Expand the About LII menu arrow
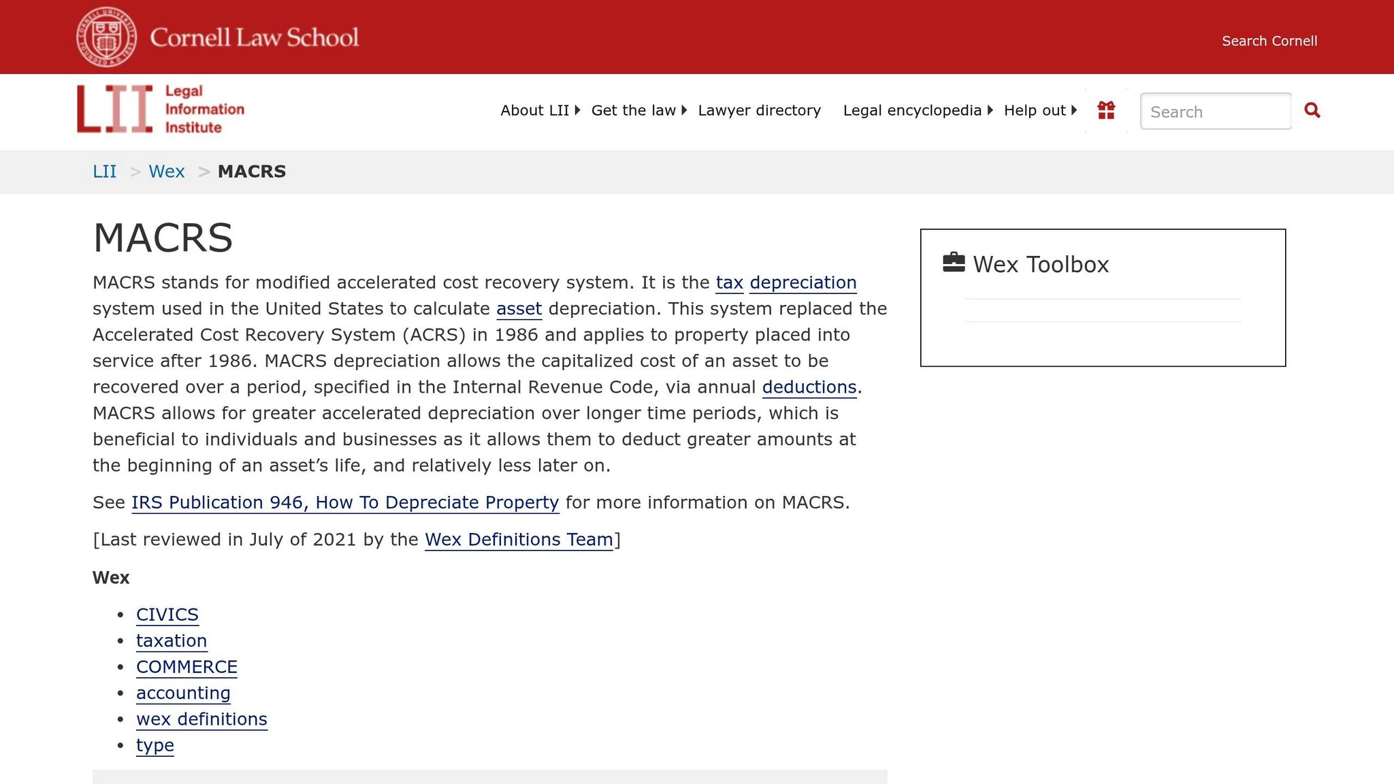This screenshot has width=1394, height=784. click(x=577, y=110)
